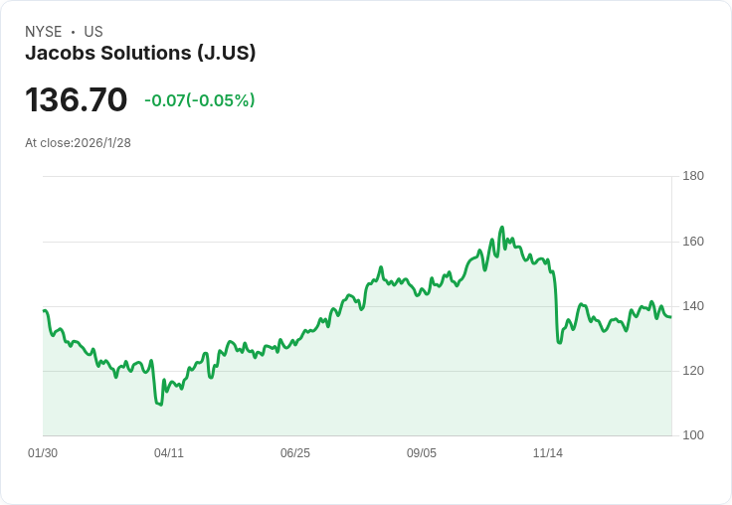
Task: Click the 120 y-axis label
Action: point(693,371)
